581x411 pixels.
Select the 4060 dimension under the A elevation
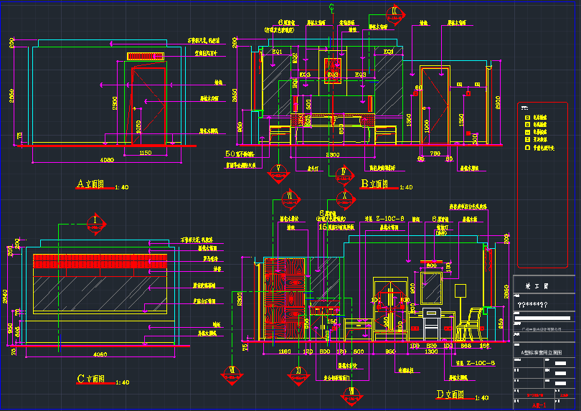(x=107, y=159)
